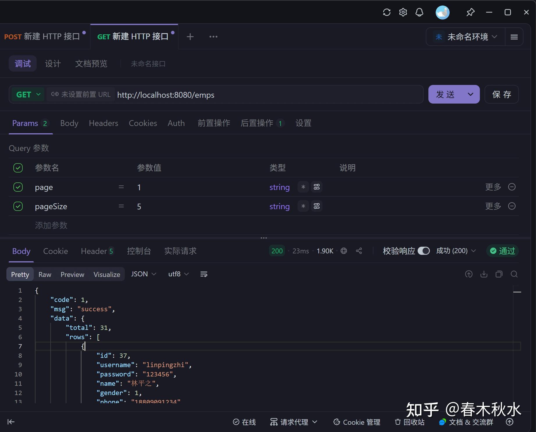The width and height of the screenshot is (536, 432).
Task: Open the GET method dropdown
Action: click(28, 95)
